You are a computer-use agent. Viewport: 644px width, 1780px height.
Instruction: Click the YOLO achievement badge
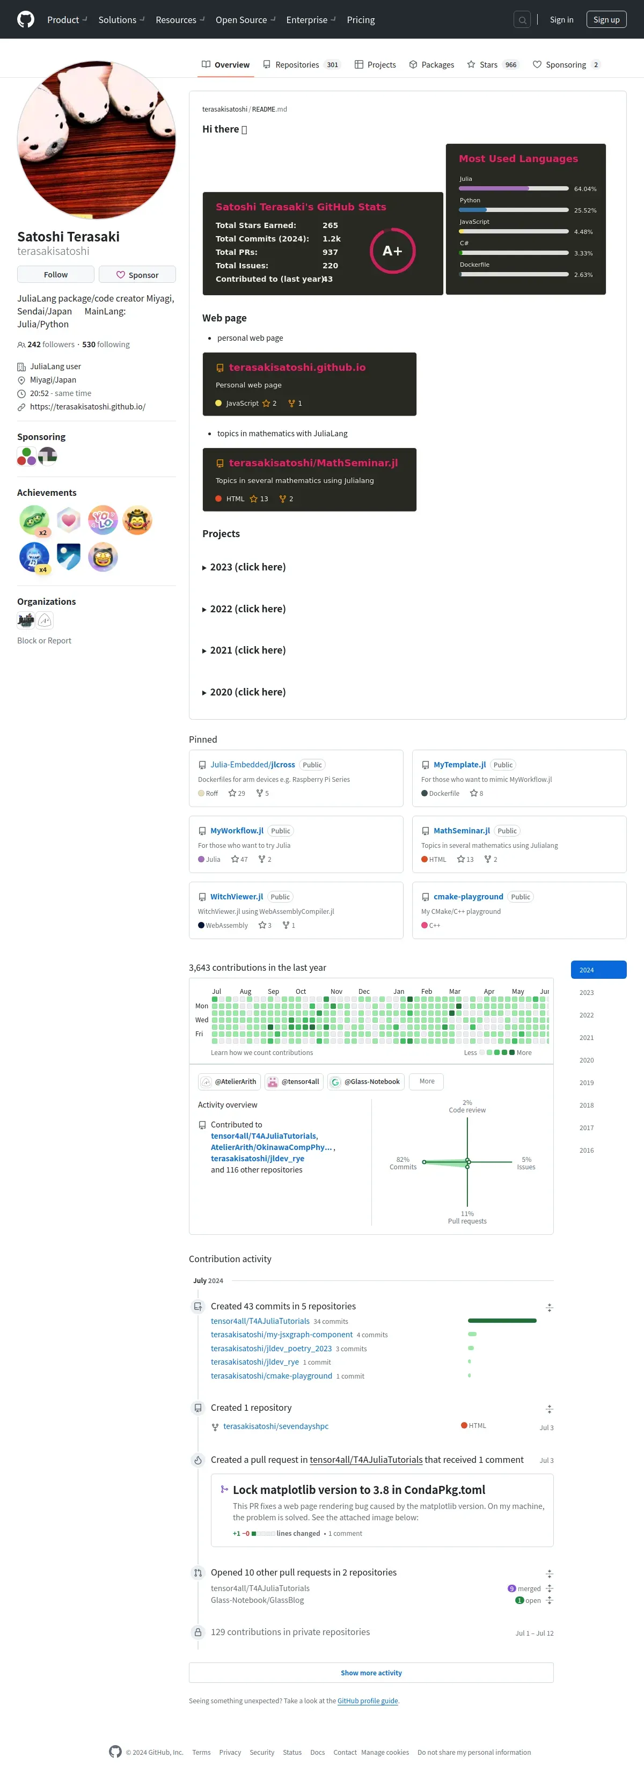pyautogui.click(x=103, y=521)
